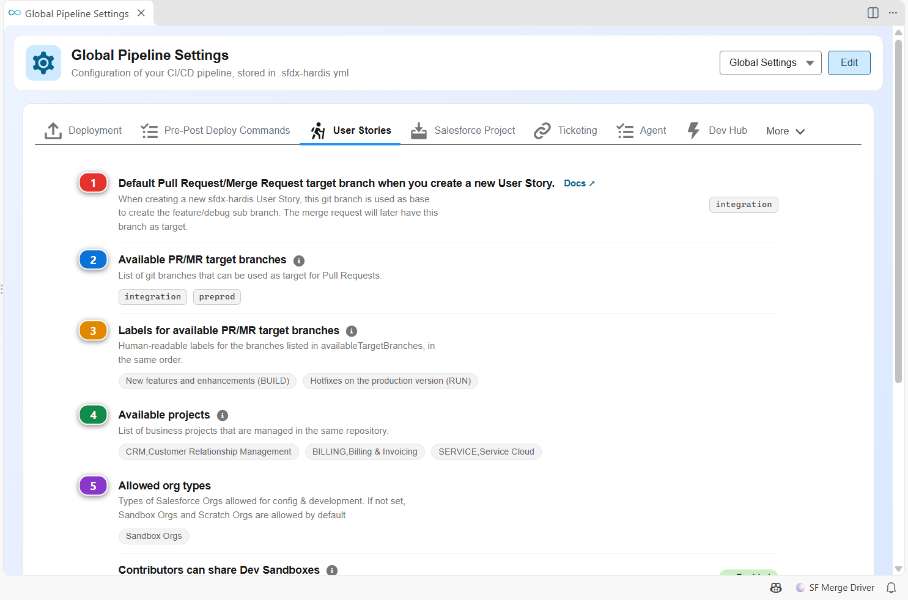
Task: Click New features and enhancements (BUILD) label
Action: click(208, 381)
